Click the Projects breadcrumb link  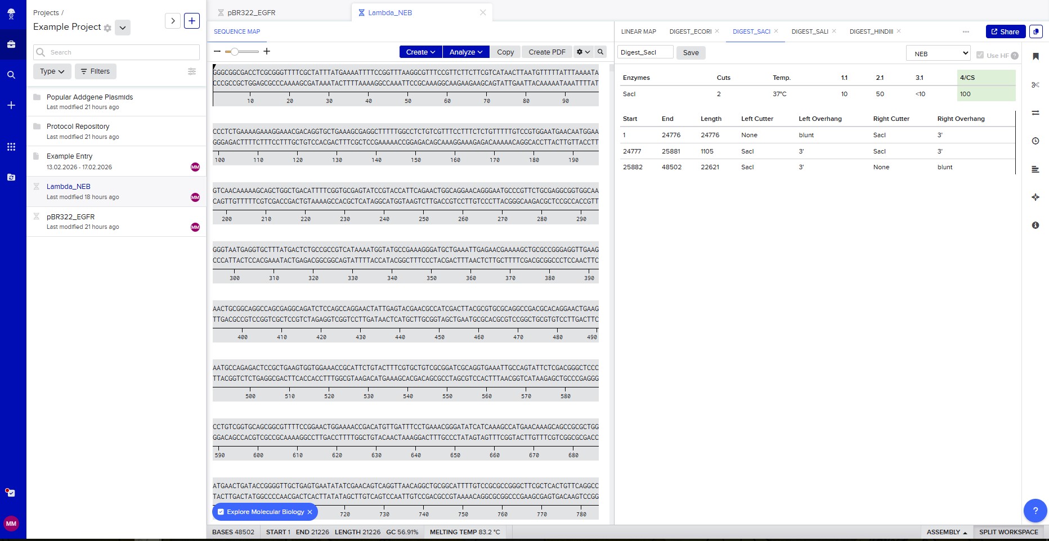tap(46, 12)
